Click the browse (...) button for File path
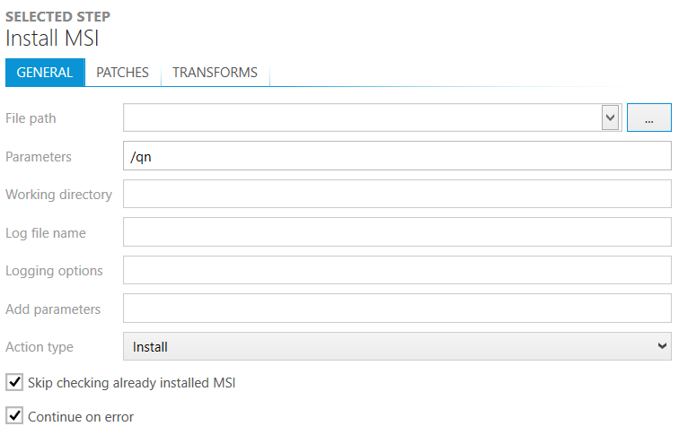679x435 pixels. (x=648, y=117)
